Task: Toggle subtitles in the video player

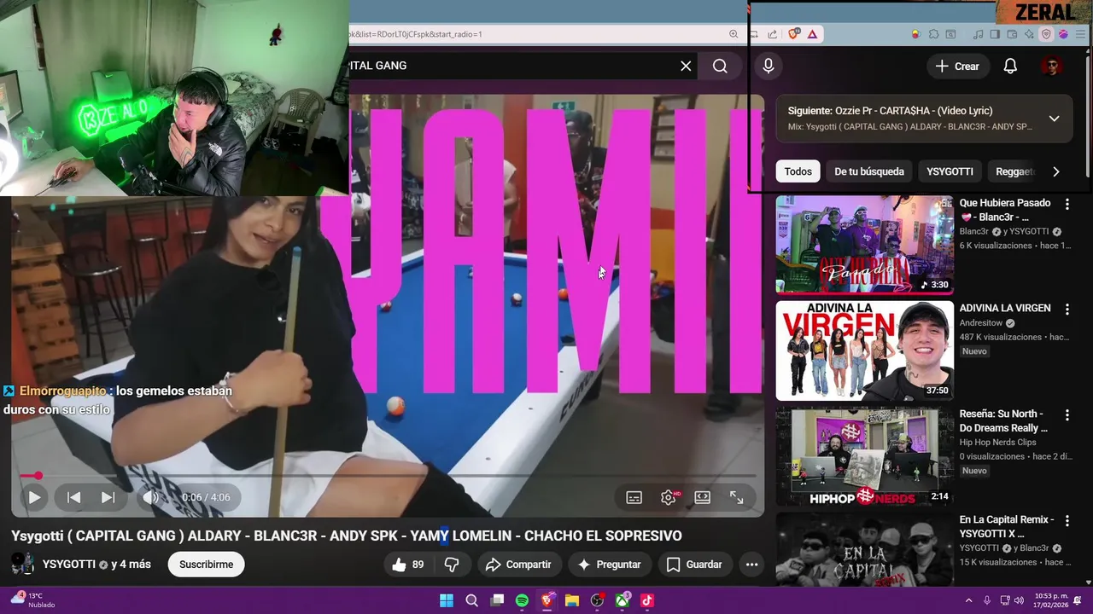Action: tap(634, 497)
